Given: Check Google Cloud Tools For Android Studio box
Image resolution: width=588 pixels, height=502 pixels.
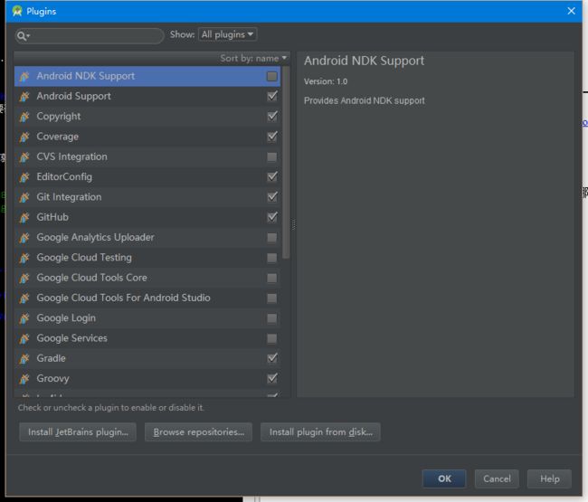Looking at the screenshot, I should (272, 298).
